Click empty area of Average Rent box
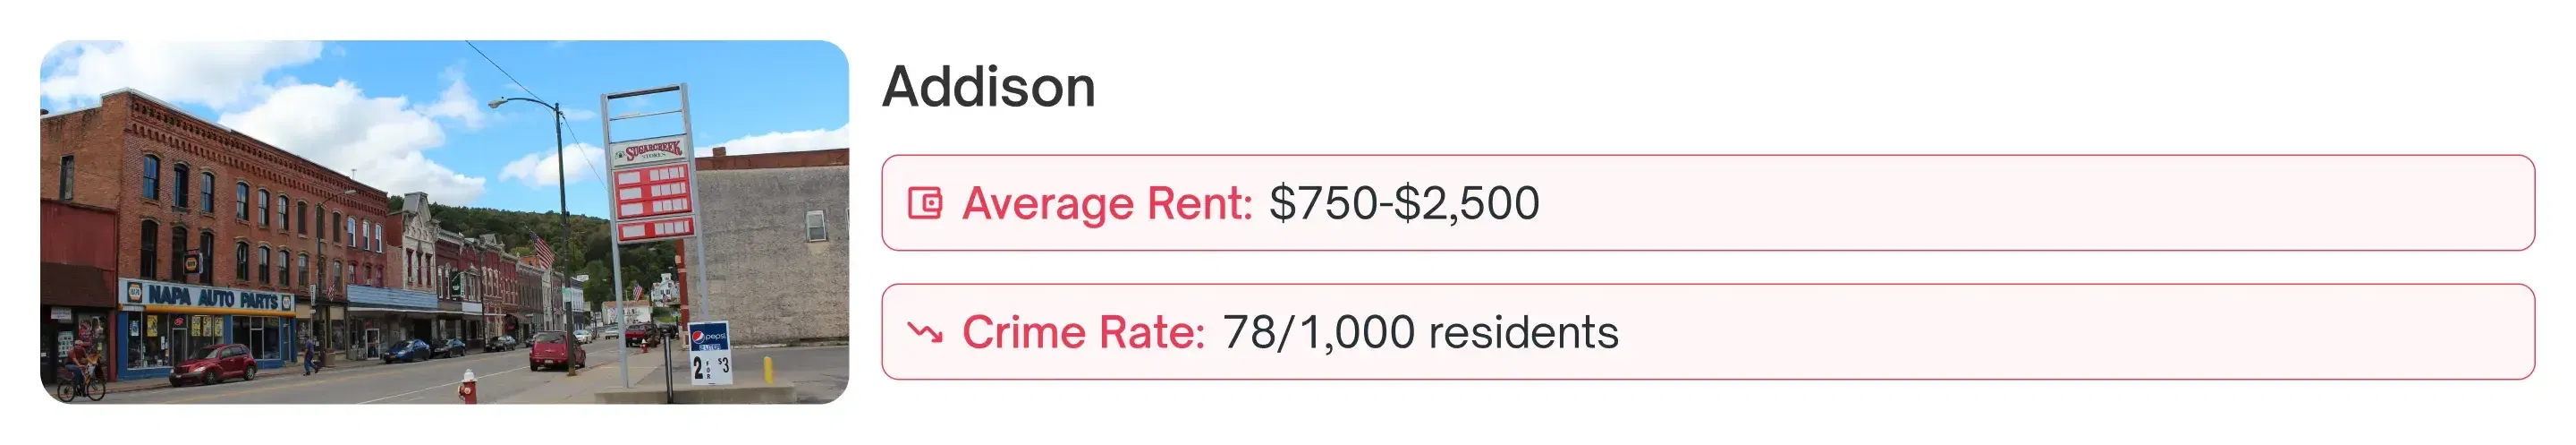The width and height of the screenshot is (2576, 445). [x=2000, y=203]
